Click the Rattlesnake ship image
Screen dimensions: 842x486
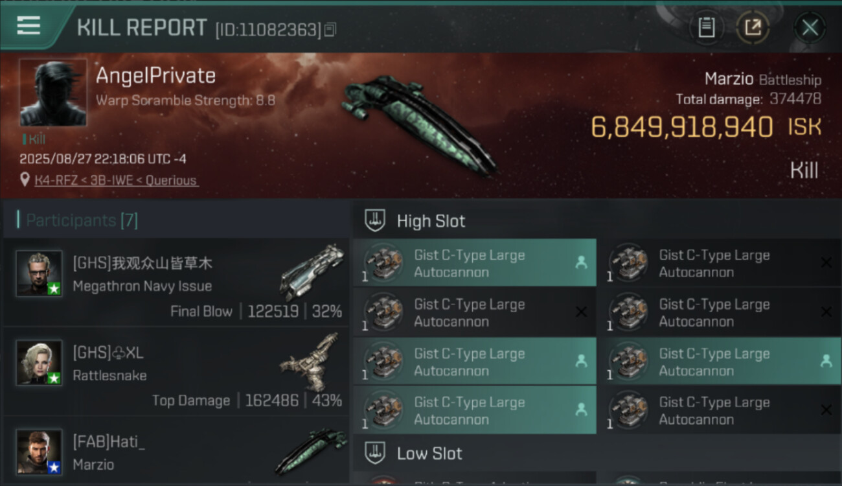311,364
